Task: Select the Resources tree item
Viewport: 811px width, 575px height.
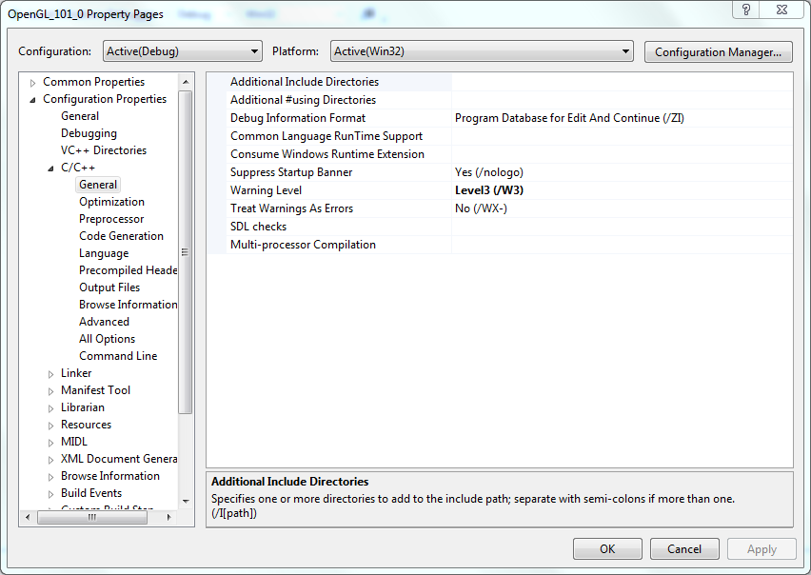Action: pyautogui.click(x=86, y=425)
